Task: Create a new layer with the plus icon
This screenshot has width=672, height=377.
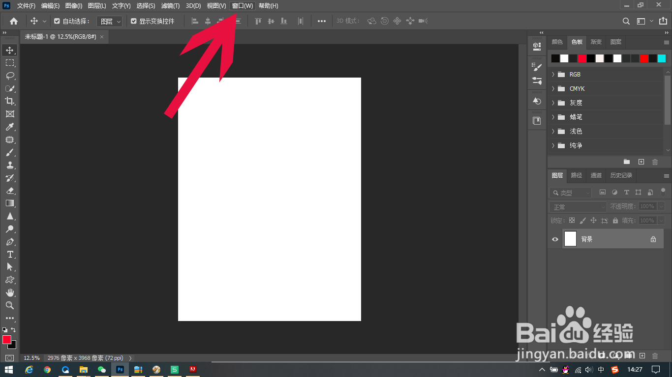Action: pos(642,355)
